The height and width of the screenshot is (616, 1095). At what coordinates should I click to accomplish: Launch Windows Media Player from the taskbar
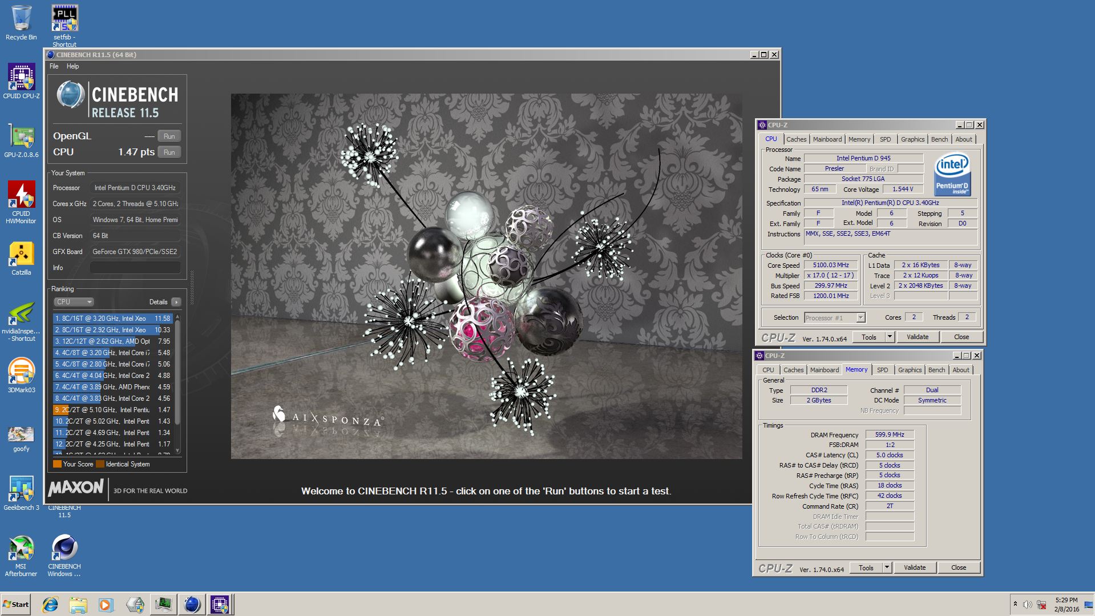pyautogui.click(x=106, y=605)
